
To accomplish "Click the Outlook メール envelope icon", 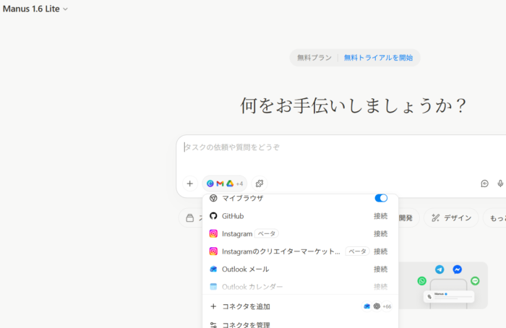I will coord(213,269).
